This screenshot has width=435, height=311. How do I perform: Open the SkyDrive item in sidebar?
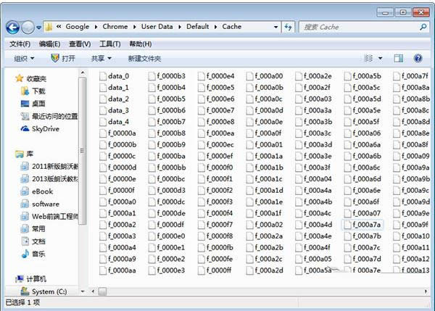pyautogui.click(x=45, y=129)
